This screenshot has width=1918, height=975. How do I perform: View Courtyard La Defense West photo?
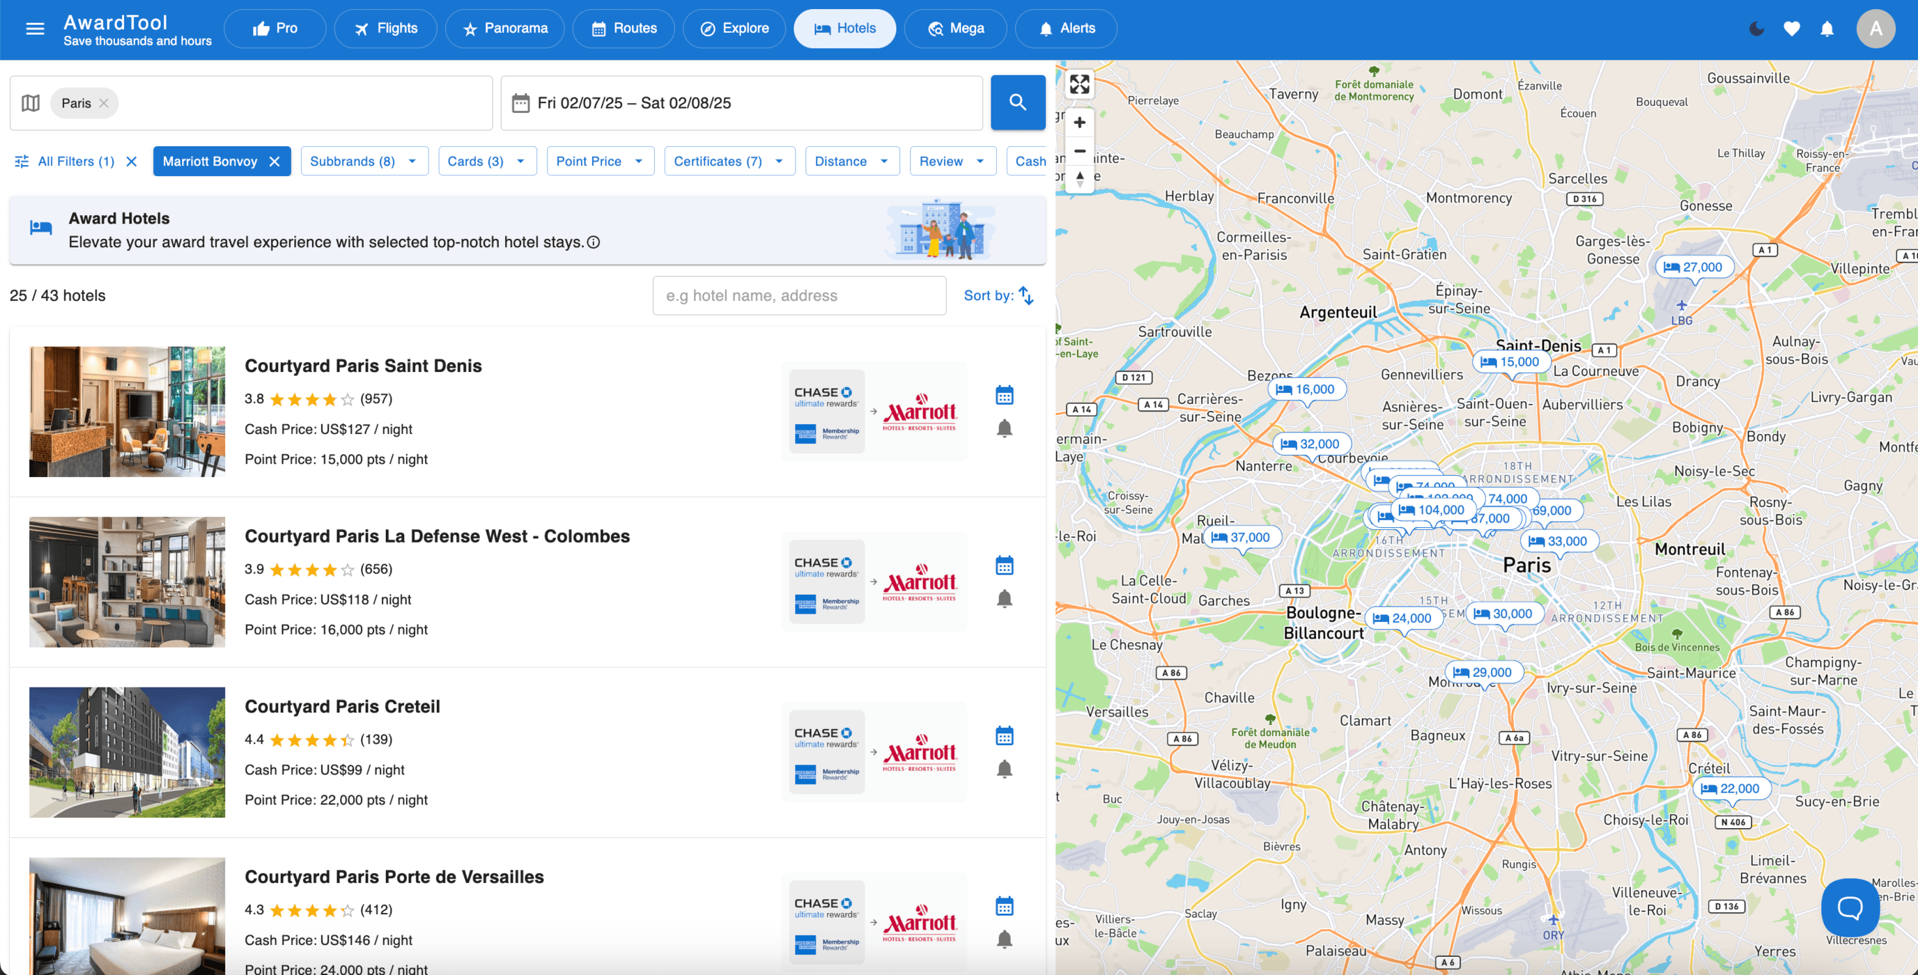click(127, 582)
